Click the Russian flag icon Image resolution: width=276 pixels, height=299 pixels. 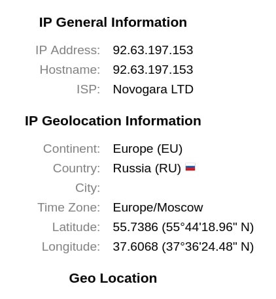[x=190, y=167]
